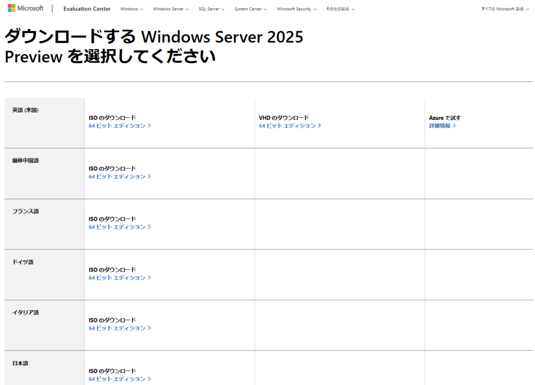Download Simplified Chinese ISO 64-bit edition
The width and height of the screenshot is (535, 385).
pos(119,176)
